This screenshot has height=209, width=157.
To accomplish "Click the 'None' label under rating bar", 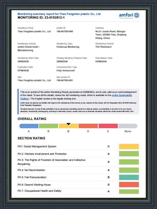I will (128, 131).
